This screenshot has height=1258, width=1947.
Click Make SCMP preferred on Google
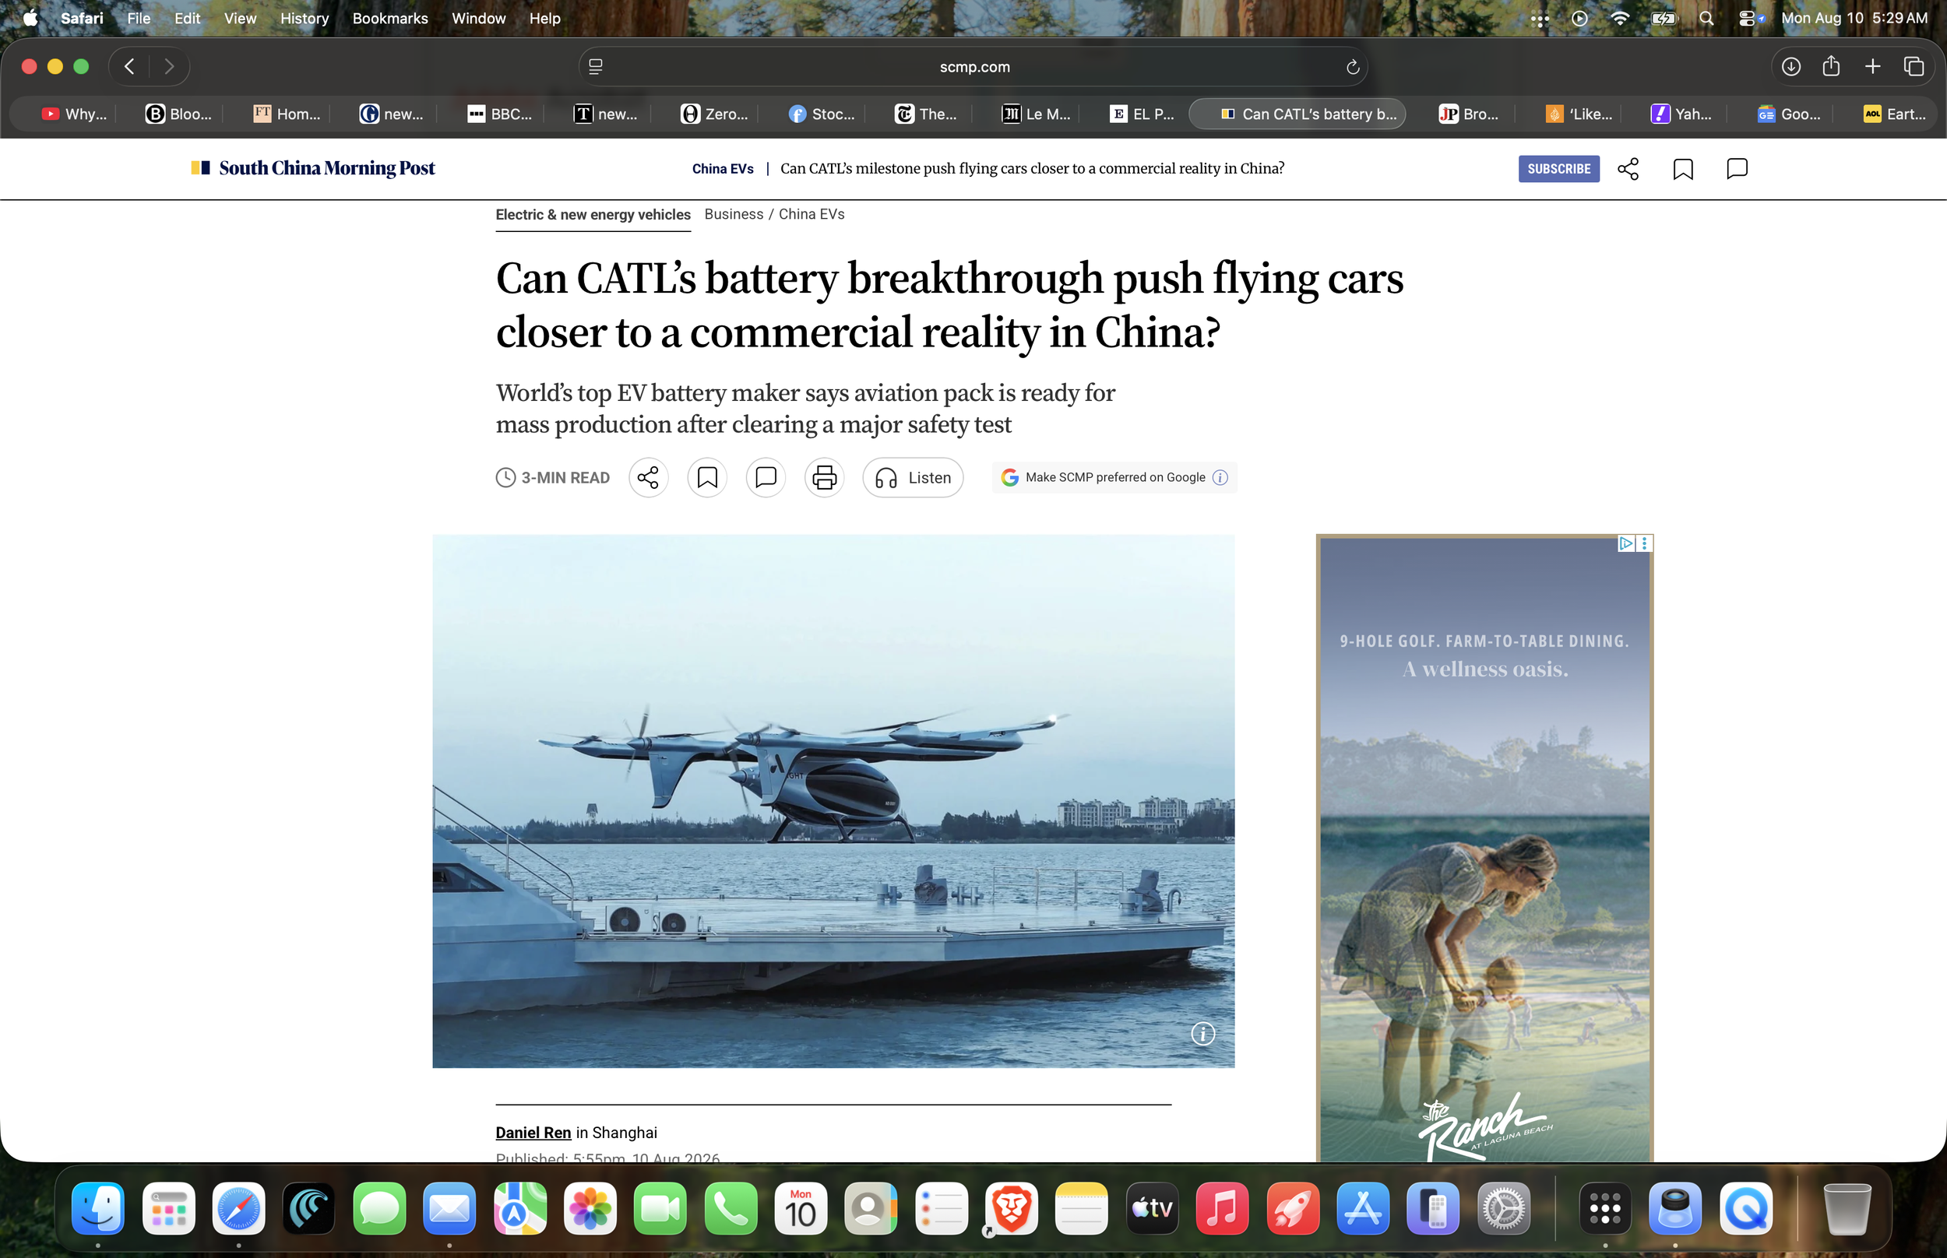(1115, 478)
